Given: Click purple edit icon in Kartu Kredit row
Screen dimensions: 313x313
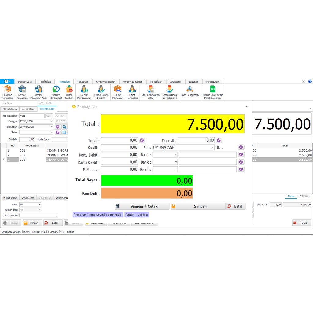Looking at the screenshot, I should click(x=241, y=162).
